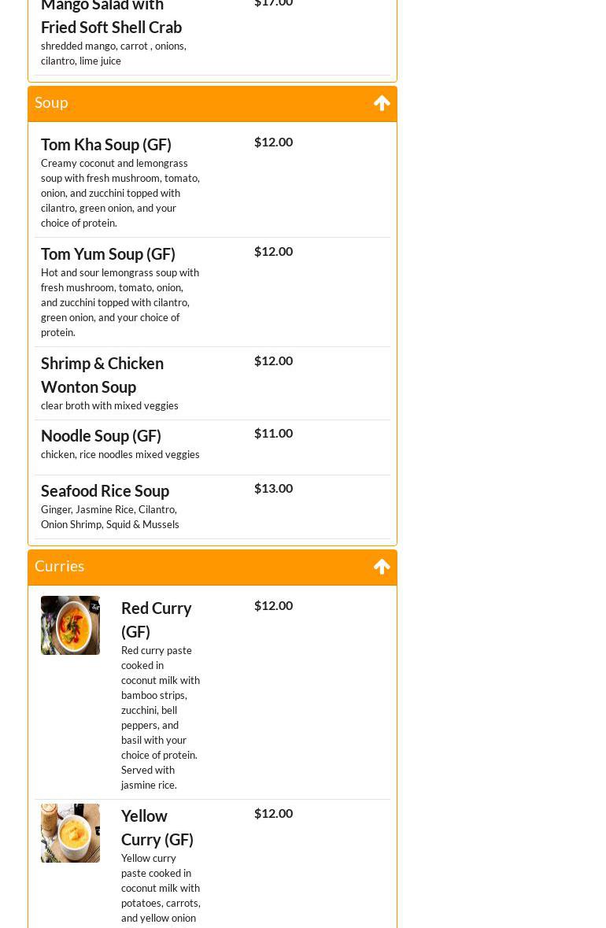Select the Tom Kha Soup (GF) item

[106, 144]
